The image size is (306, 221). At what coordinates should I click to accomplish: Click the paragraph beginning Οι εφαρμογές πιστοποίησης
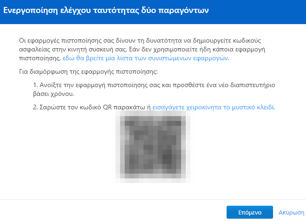click(x=142, y=49)
